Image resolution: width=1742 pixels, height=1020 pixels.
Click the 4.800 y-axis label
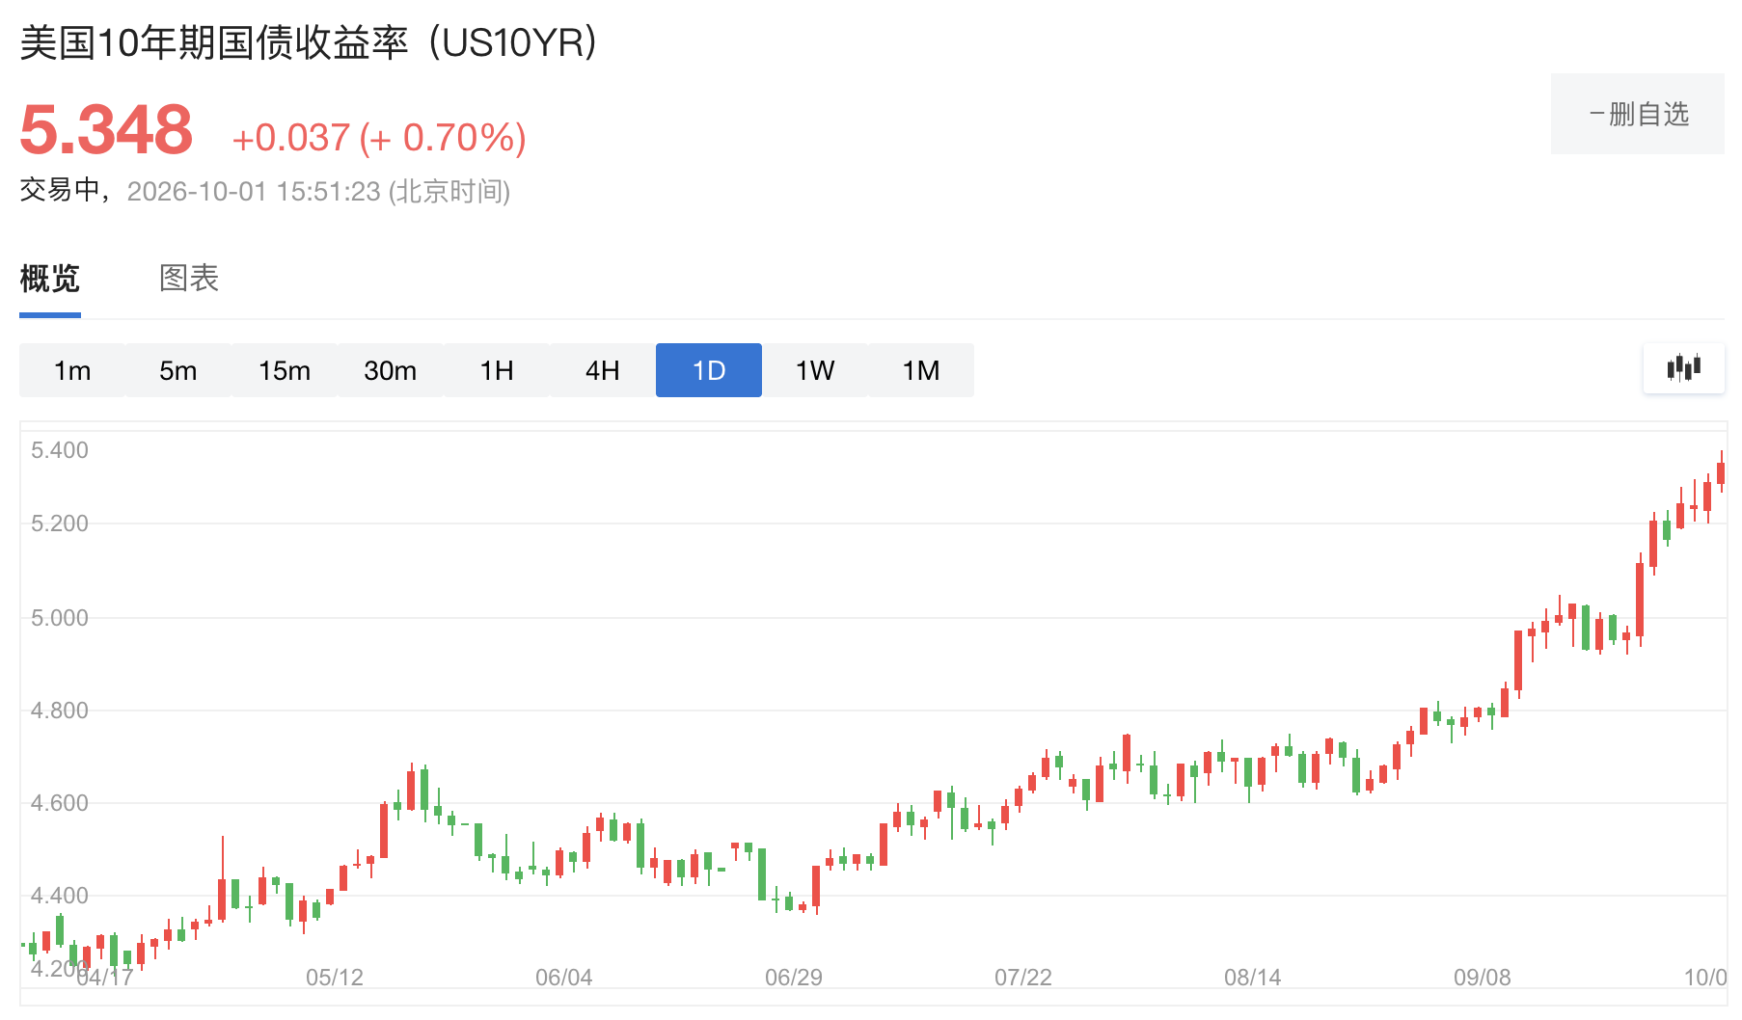tap(59, 711)
